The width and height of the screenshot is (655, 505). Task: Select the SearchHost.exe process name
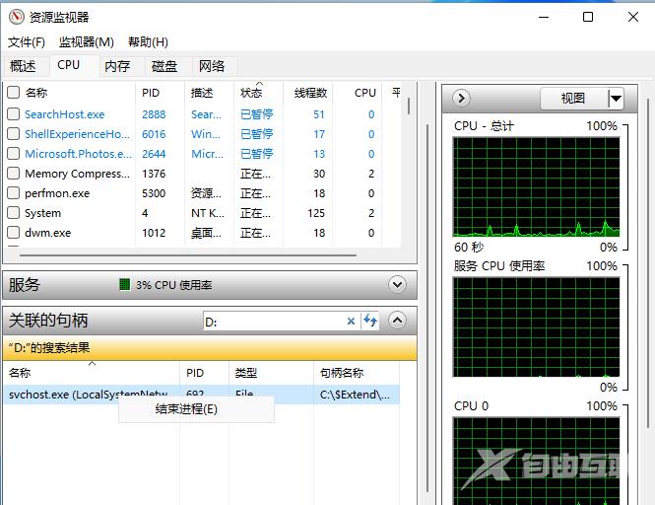pyautogui.click(x=65, y=114)
